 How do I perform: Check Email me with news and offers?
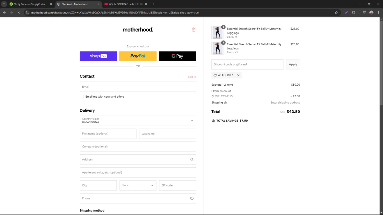pos(82,97)
